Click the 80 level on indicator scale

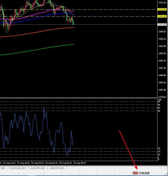159,111
